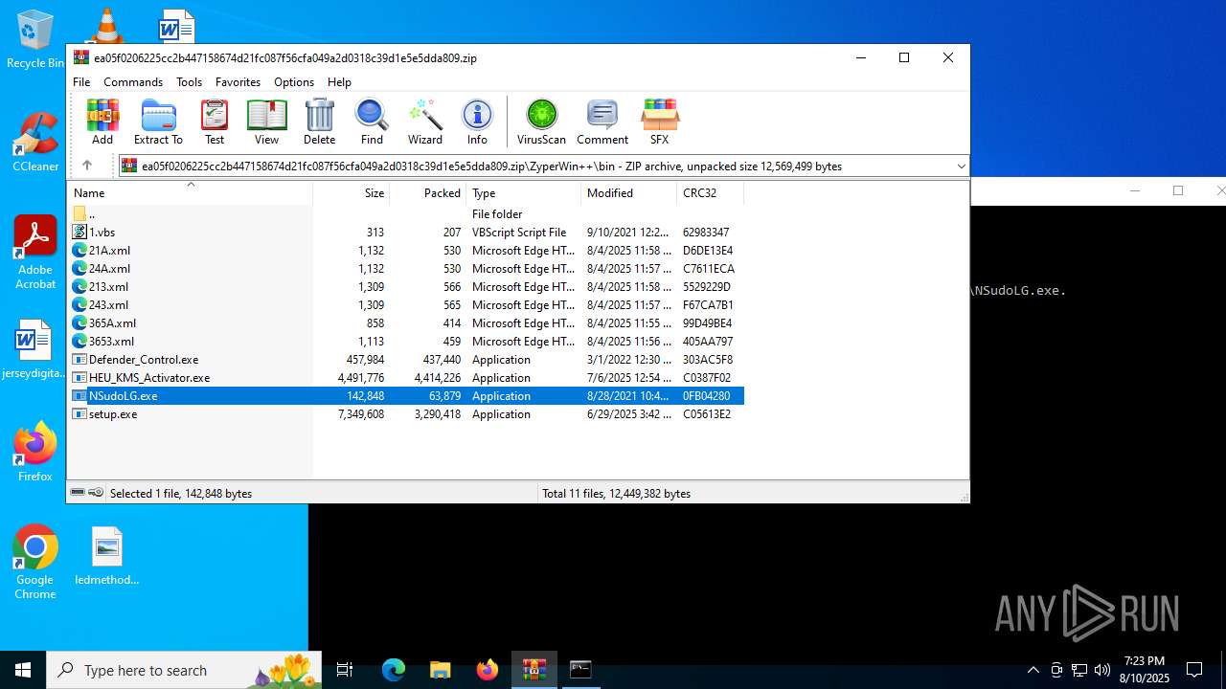
Task: Open the notification center icon
Action: (x=1194, y=670)
